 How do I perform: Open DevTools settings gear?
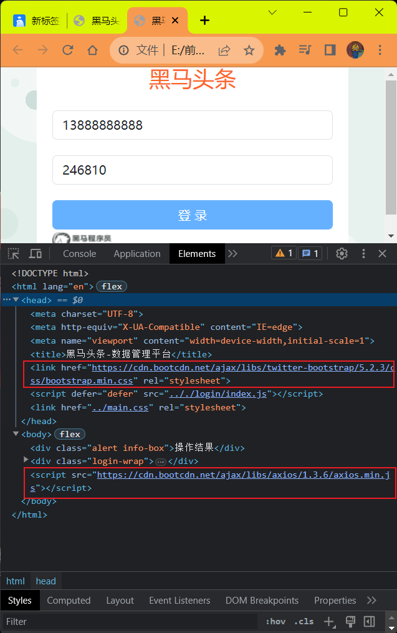click(342, 254)
